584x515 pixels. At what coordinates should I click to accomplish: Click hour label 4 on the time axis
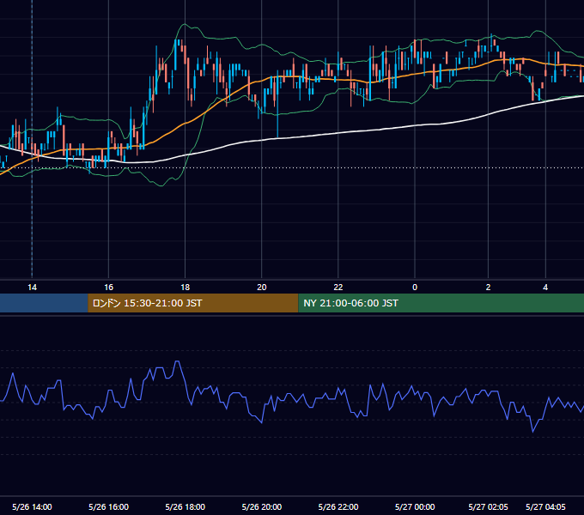pyautogui.click(x=545, y=288)
